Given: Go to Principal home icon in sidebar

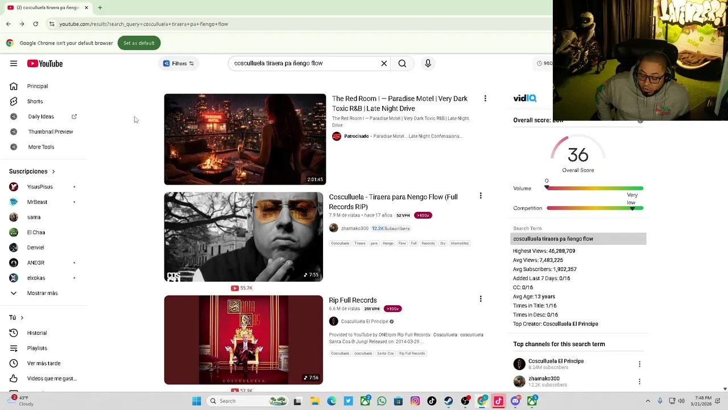Looking at the screenshot, I should tap(14, 86).
